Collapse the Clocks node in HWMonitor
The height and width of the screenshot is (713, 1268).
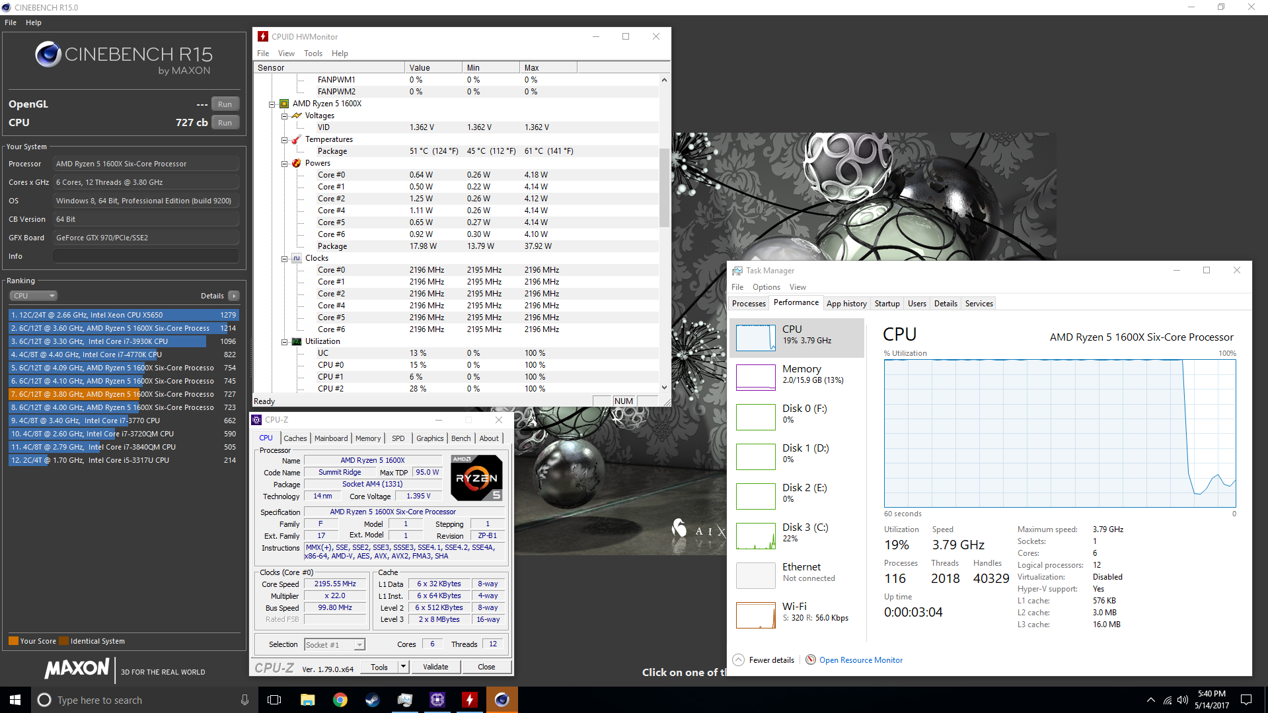[284, 259]
